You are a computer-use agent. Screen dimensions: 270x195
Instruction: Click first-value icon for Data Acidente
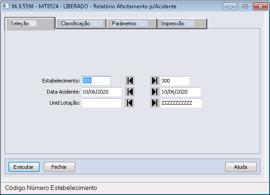pyautogui.click(x=130, y=92)
